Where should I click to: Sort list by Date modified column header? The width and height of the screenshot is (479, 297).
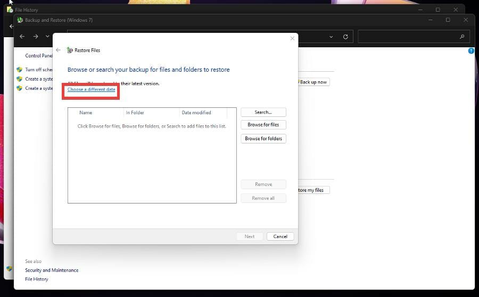(x=196, y=113)
